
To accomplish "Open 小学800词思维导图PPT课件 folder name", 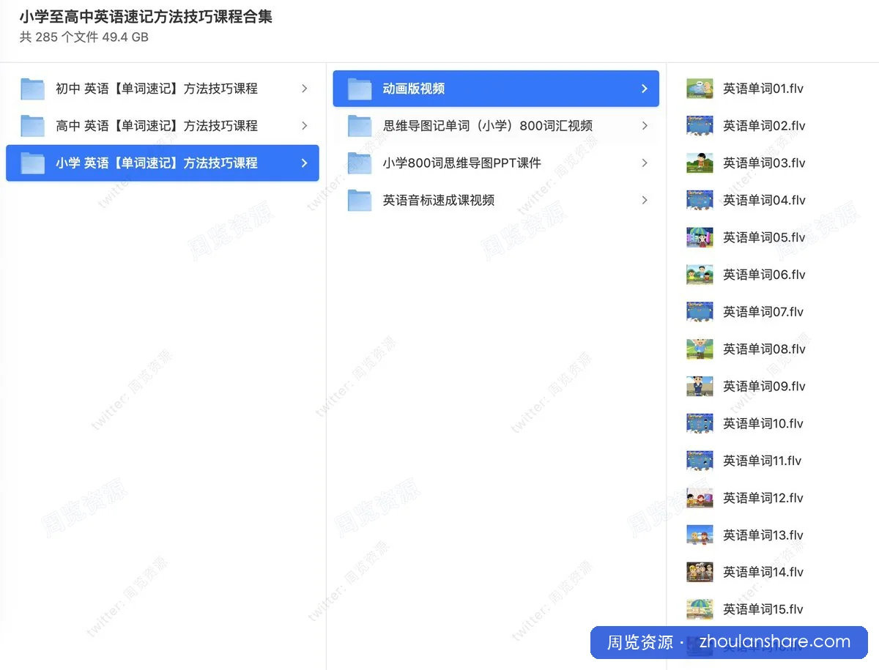I will [462, 163].
